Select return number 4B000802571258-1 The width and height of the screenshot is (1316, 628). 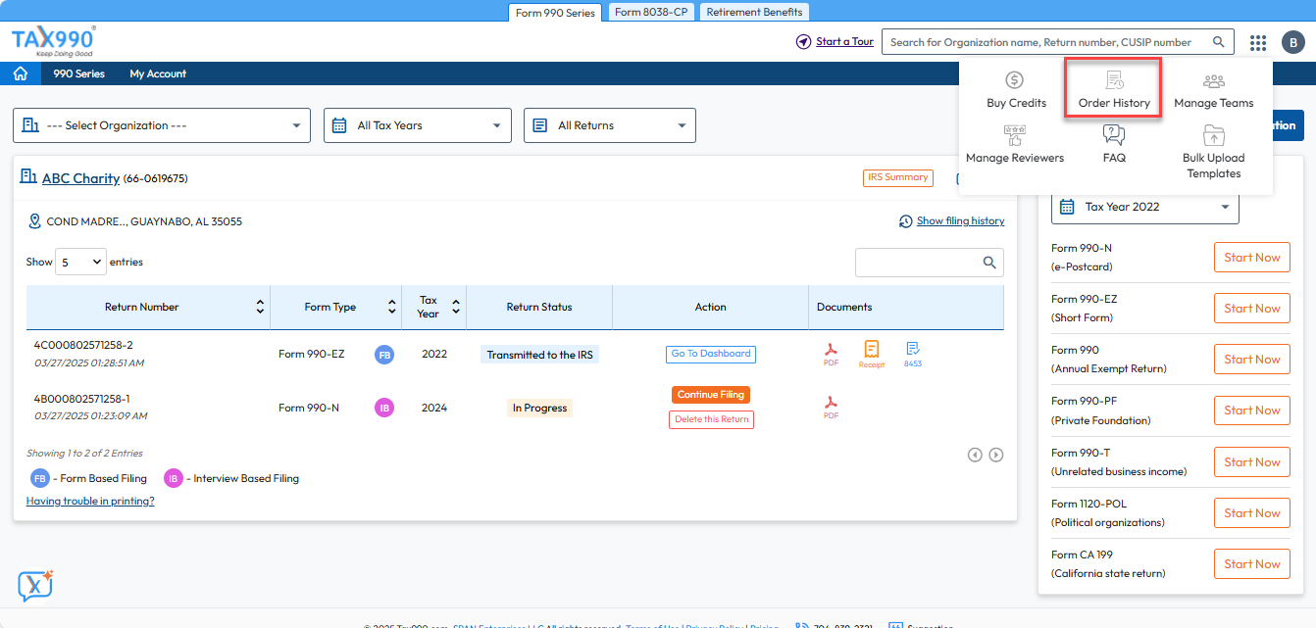coord(82,399)
